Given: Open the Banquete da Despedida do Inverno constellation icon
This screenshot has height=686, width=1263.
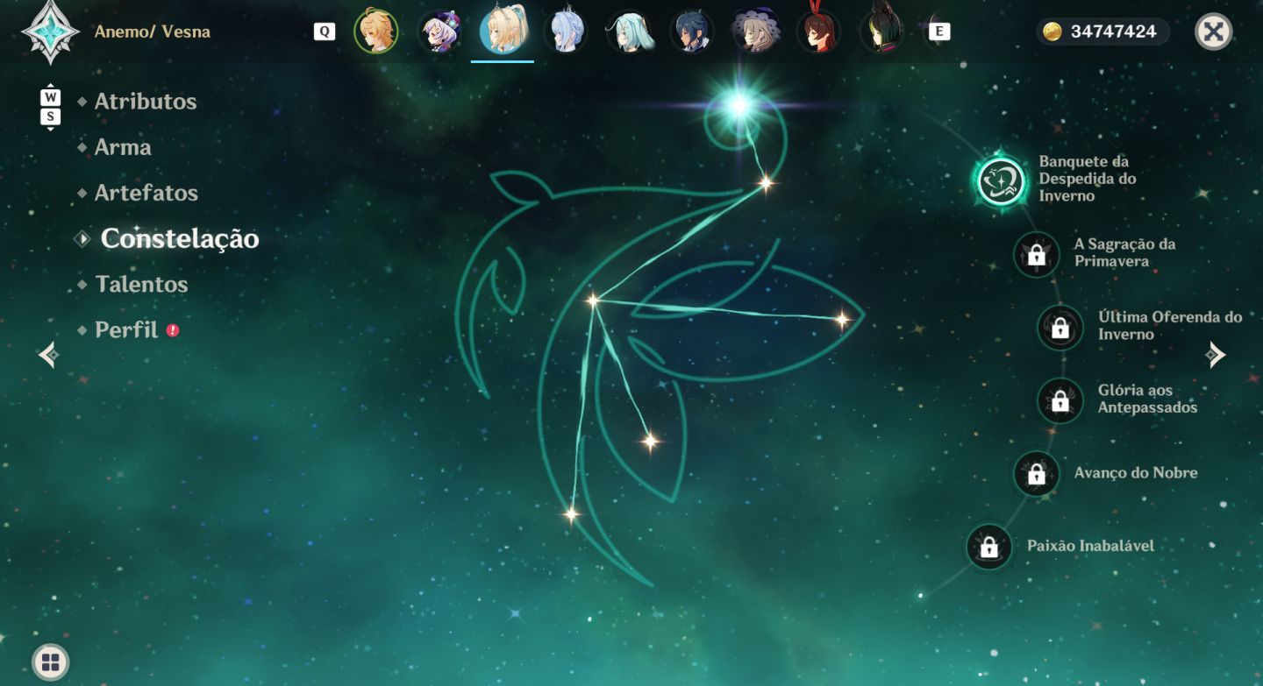Looking at the screenshot, I should click(1001, 180).
